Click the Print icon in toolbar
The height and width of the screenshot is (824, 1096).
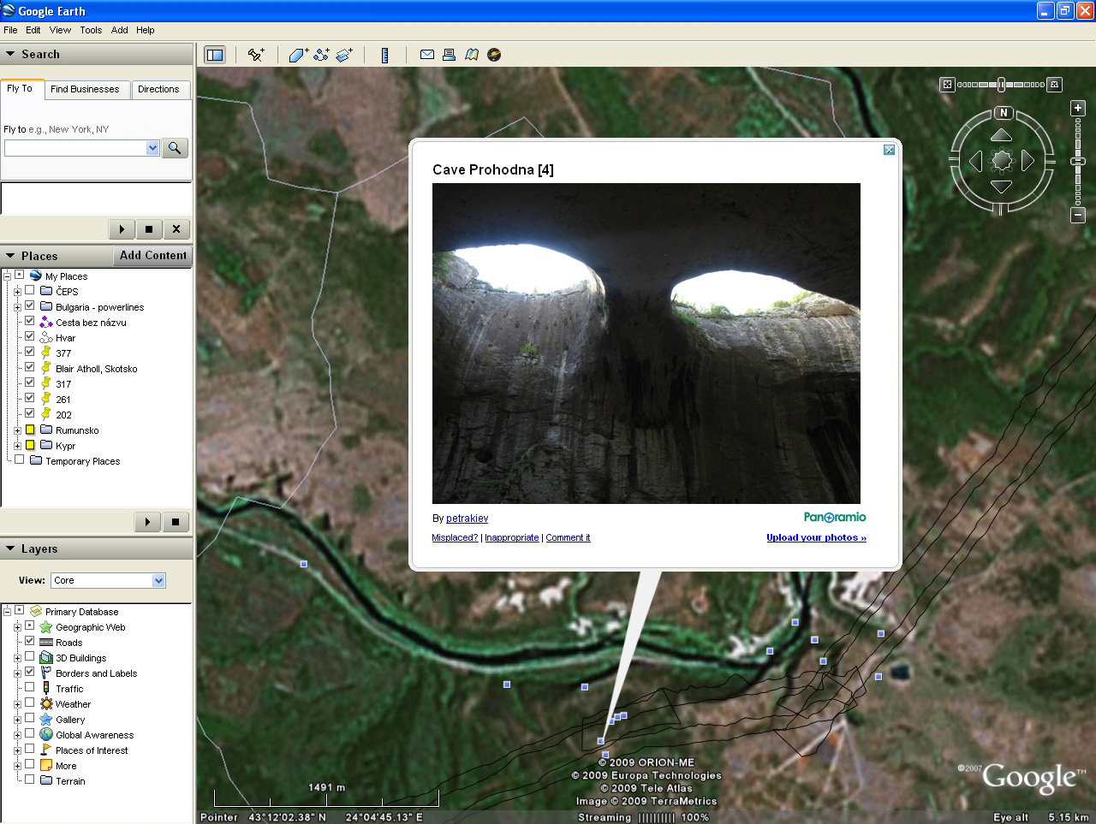pos(449,55)
